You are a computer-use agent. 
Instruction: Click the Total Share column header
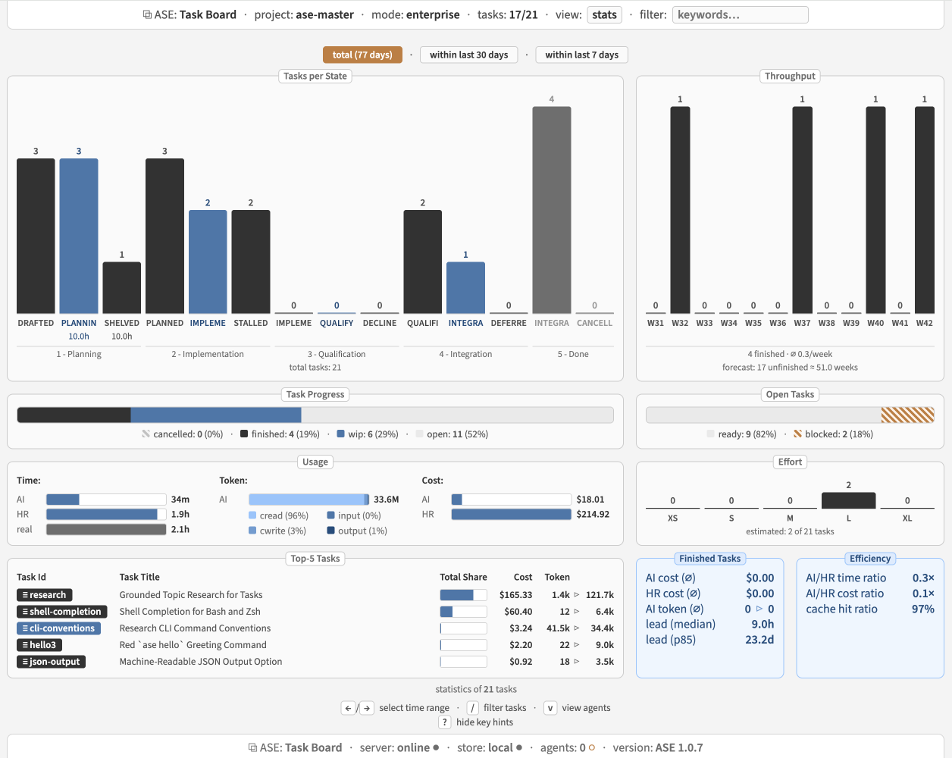463,577
